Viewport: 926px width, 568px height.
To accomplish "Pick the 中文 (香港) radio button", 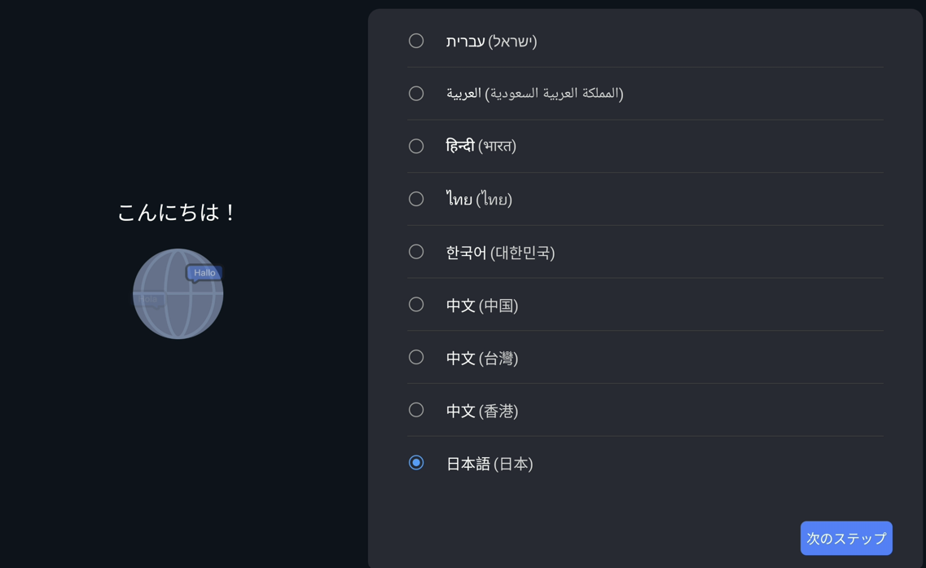I will [416, 410].
